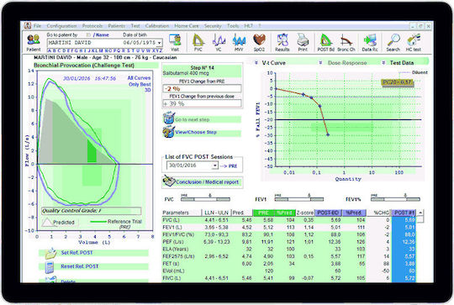Launch the MVV test icon

point(239,43)
